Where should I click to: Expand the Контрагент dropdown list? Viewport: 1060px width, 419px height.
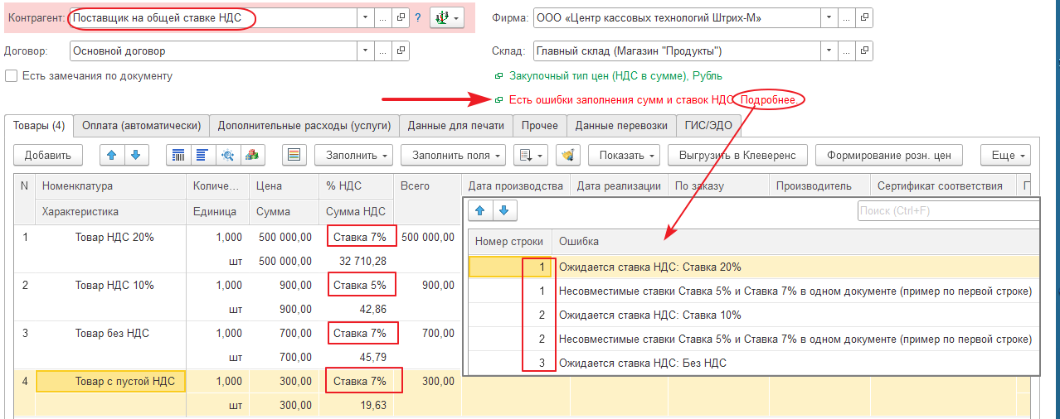pyautogui.click(x=367, y=17)
